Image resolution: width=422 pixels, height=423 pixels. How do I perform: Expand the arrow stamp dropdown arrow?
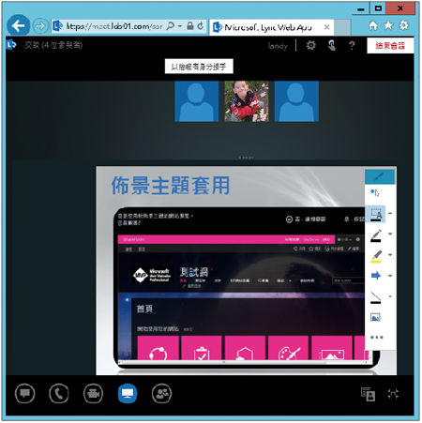point(390,276)
